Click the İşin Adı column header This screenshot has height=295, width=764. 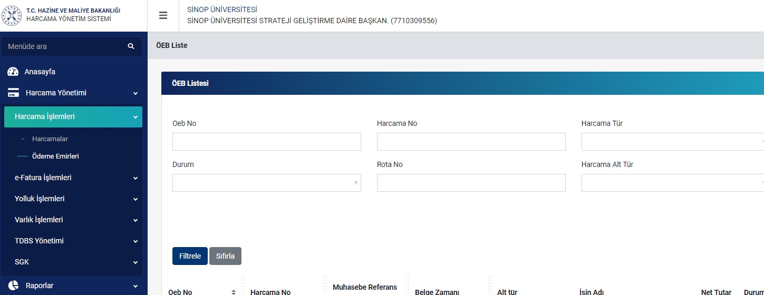[x=592, y=292]
